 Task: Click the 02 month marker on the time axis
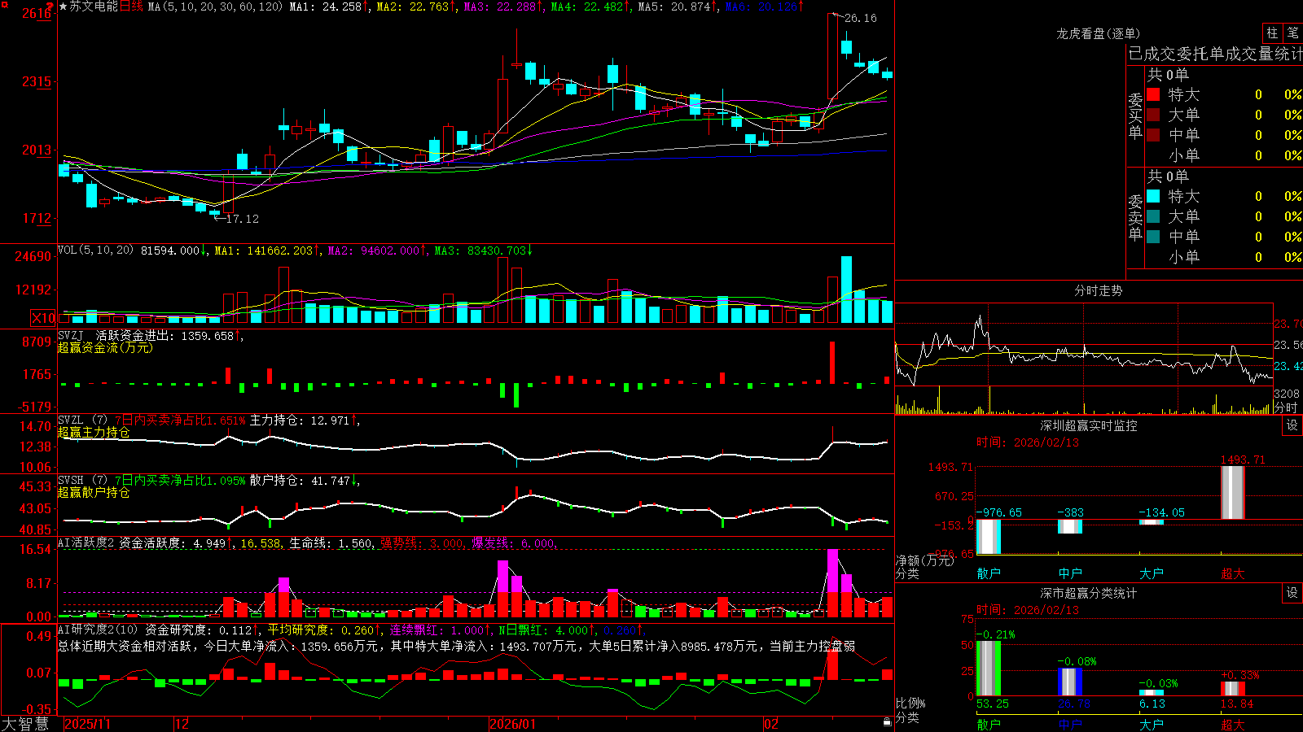(771, 724)
